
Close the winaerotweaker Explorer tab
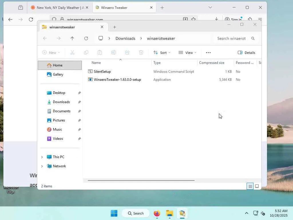coord(102,27)
